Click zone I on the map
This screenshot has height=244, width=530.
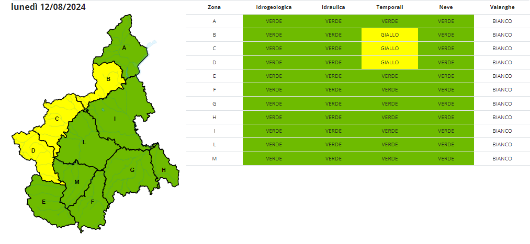click(115, 119)
